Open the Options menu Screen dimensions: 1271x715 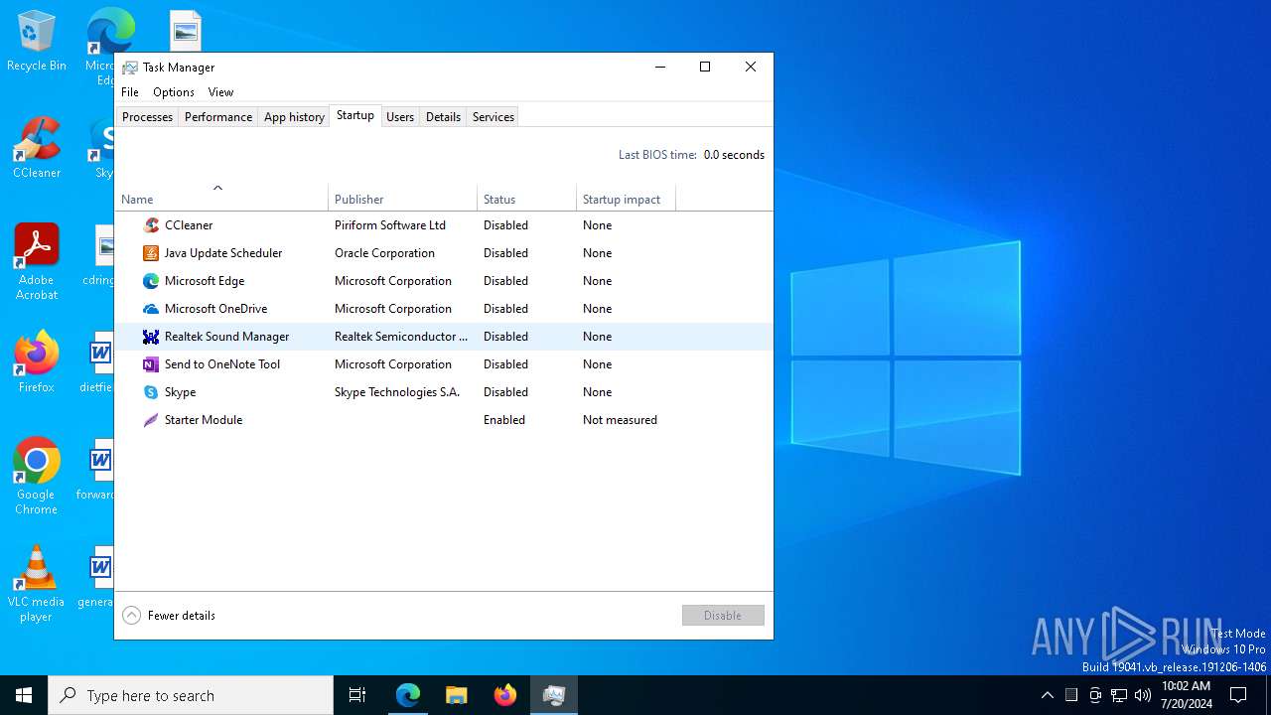pos(174,92)
